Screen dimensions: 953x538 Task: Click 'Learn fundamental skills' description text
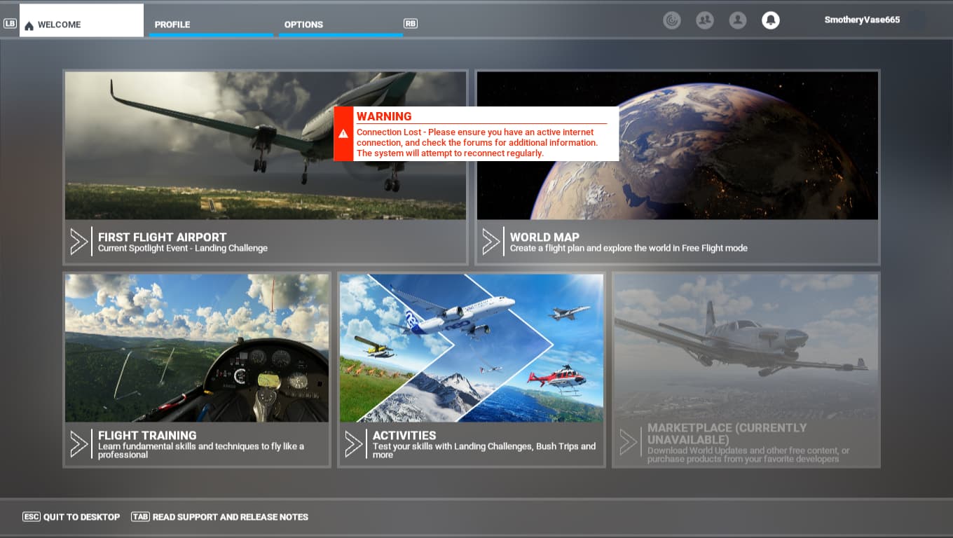pos(201,450)
